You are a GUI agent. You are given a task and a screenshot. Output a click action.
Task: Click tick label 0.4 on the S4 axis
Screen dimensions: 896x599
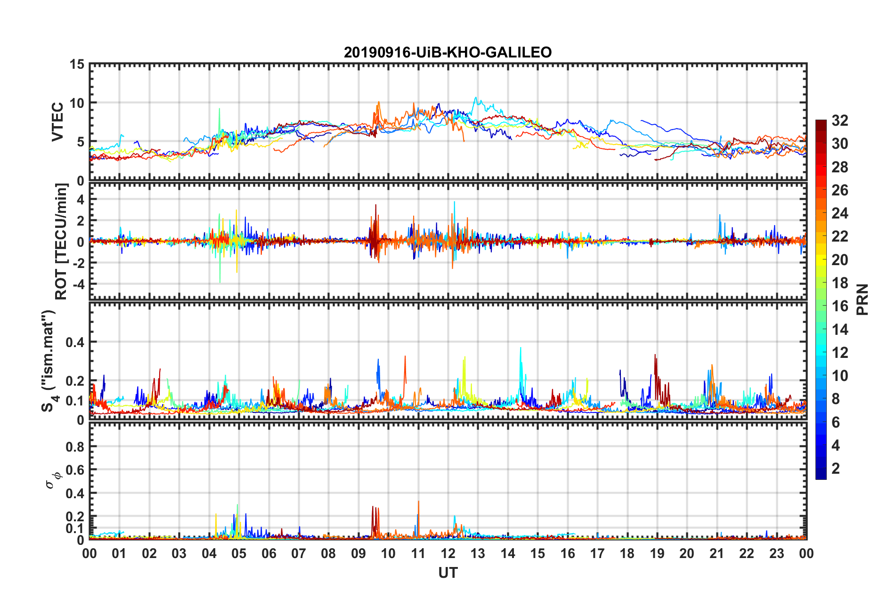point(75,342)
